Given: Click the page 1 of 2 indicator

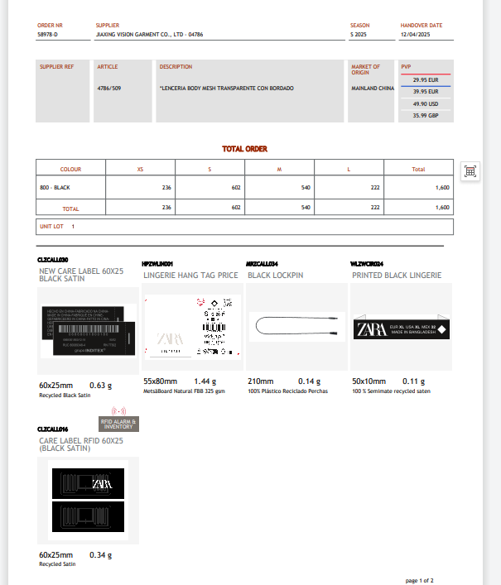Looking at the screenshot, I should pos(419,580).
